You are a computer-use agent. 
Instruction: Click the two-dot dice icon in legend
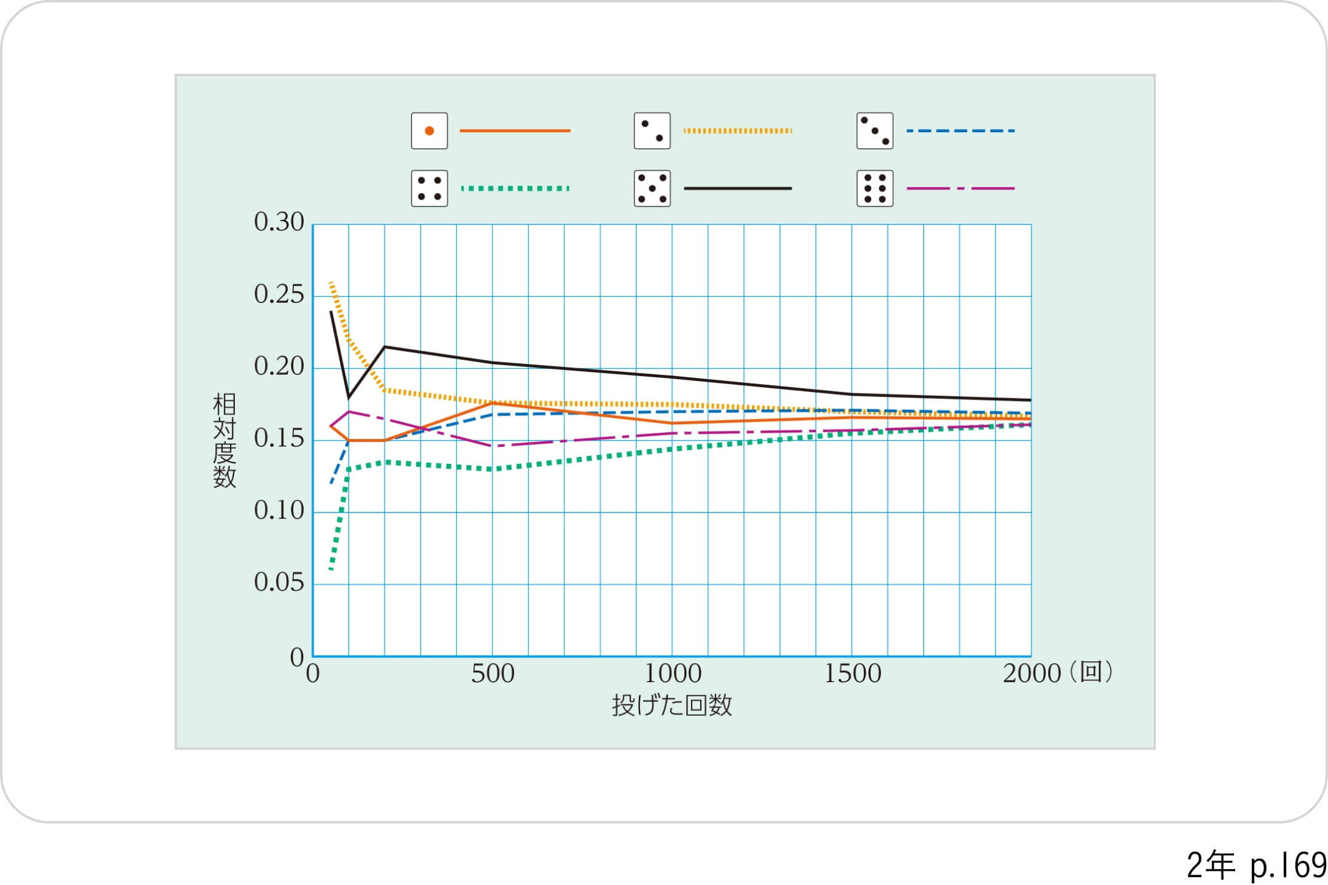click(652, 131)
